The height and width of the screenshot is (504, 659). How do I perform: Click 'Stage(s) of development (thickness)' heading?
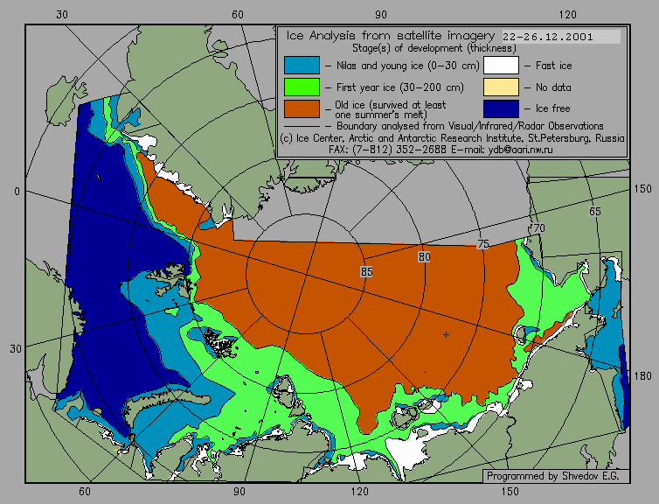[434, 48]
